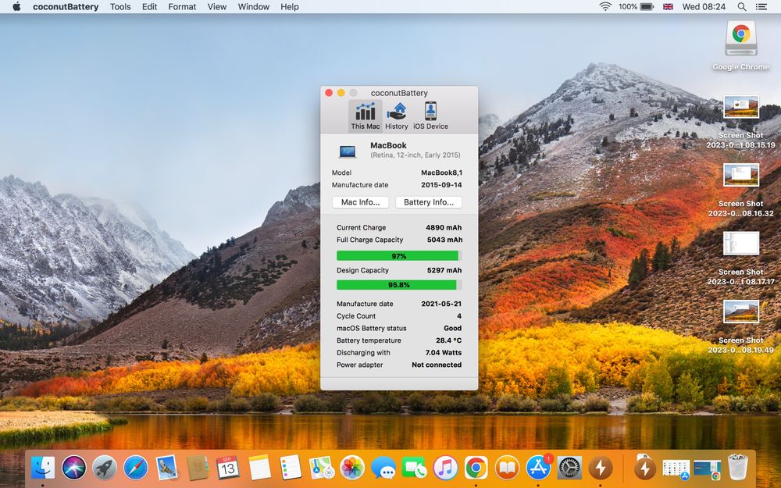Open Safari from the Dock
Image resolution: width=781 pixels, height=488 pixels.
coord(135,468)
